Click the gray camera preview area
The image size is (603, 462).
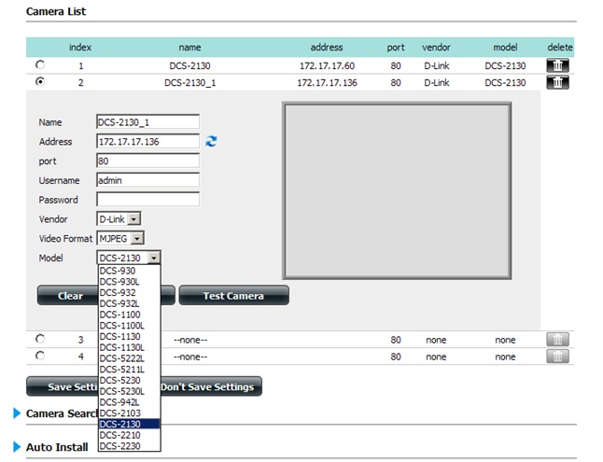(x=397, y=190)
